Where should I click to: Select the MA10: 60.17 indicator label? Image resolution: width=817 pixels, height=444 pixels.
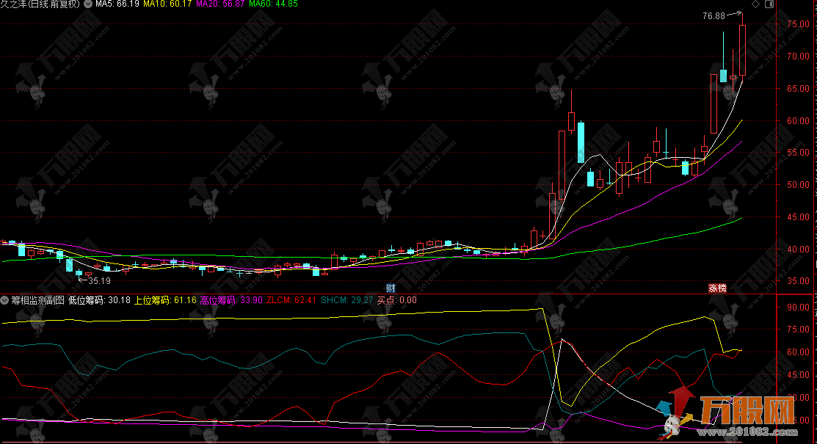[167, 4]
